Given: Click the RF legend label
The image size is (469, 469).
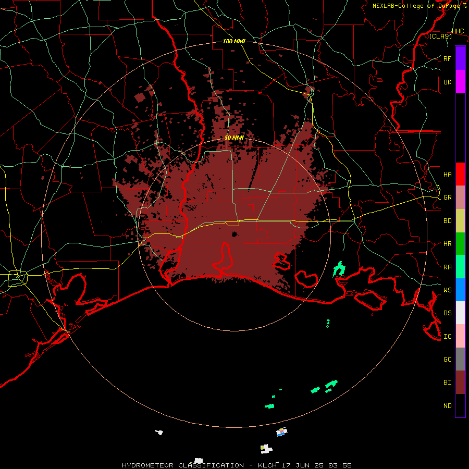Looking at the screenshot, I should click(x=447, y=58).
